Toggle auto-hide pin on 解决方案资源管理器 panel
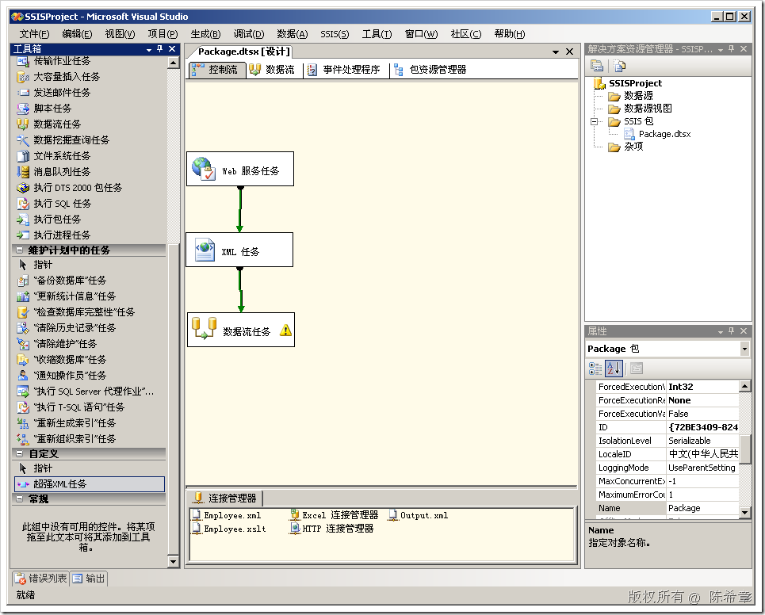Screen dimensions: 765x615 [x=731, y=49]
